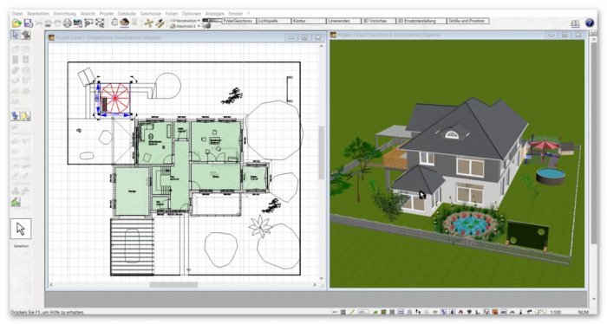The image size is (607, 324).
Task: Click the yellow compass navigation icon
Action: (148, 23)
